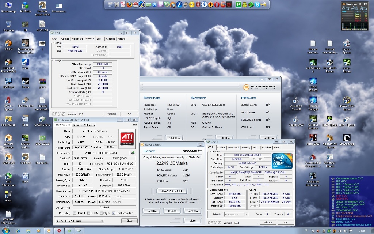Click the 23249 3DMarks score text
374x234 pixels.
pyautogui.click(x=172, y=163)
